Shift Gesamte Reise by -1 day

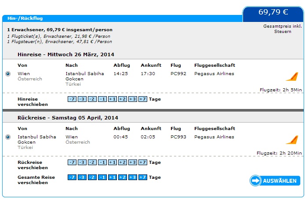coord(102,177)
